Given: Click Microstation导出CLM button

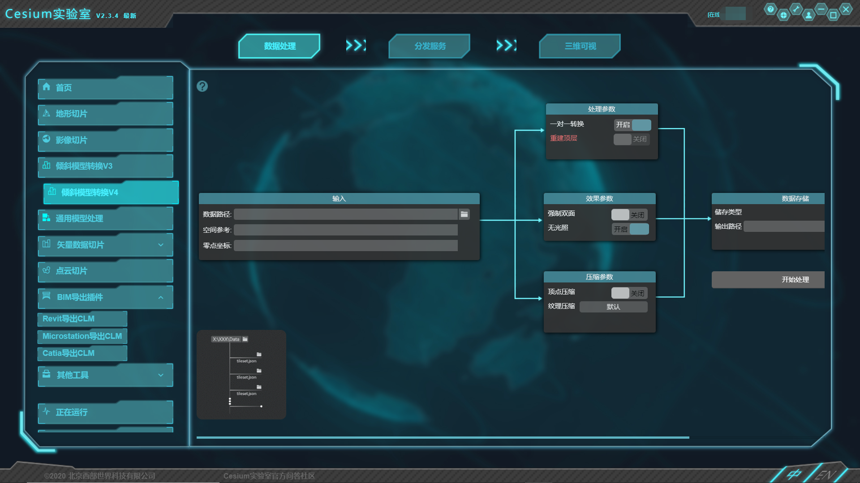Looking at the screenshot, I should [x=82, y=336].
